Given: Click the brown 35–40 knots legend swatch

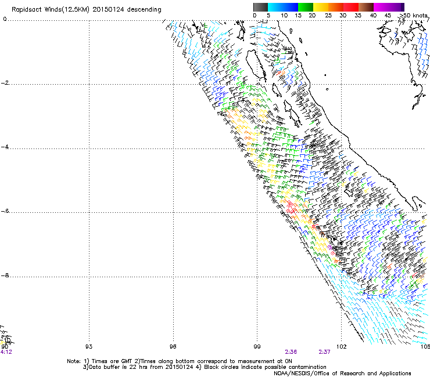Looking at the screenshot, I should (366, 7).
